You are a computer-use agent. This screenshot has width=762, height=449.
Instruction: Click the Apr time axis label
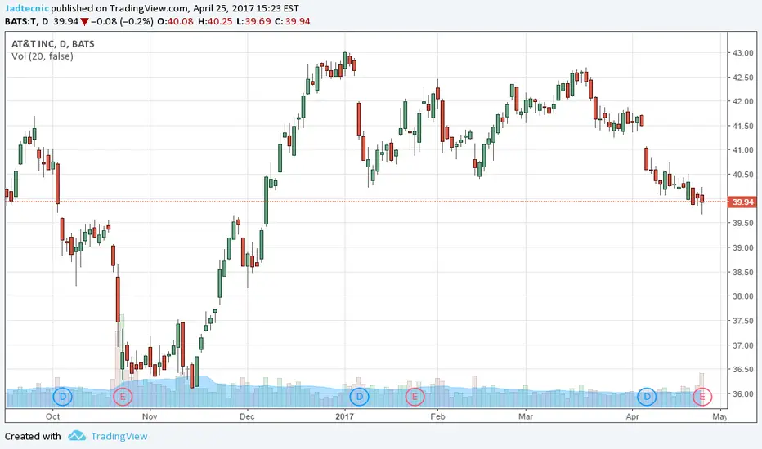tap(632, 416)
